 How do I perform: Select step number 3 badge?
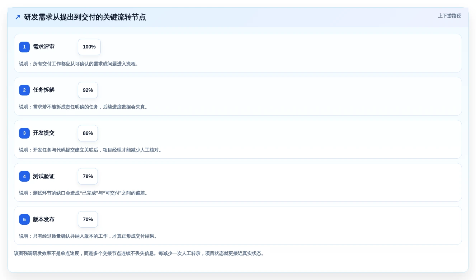coord(24,133)
